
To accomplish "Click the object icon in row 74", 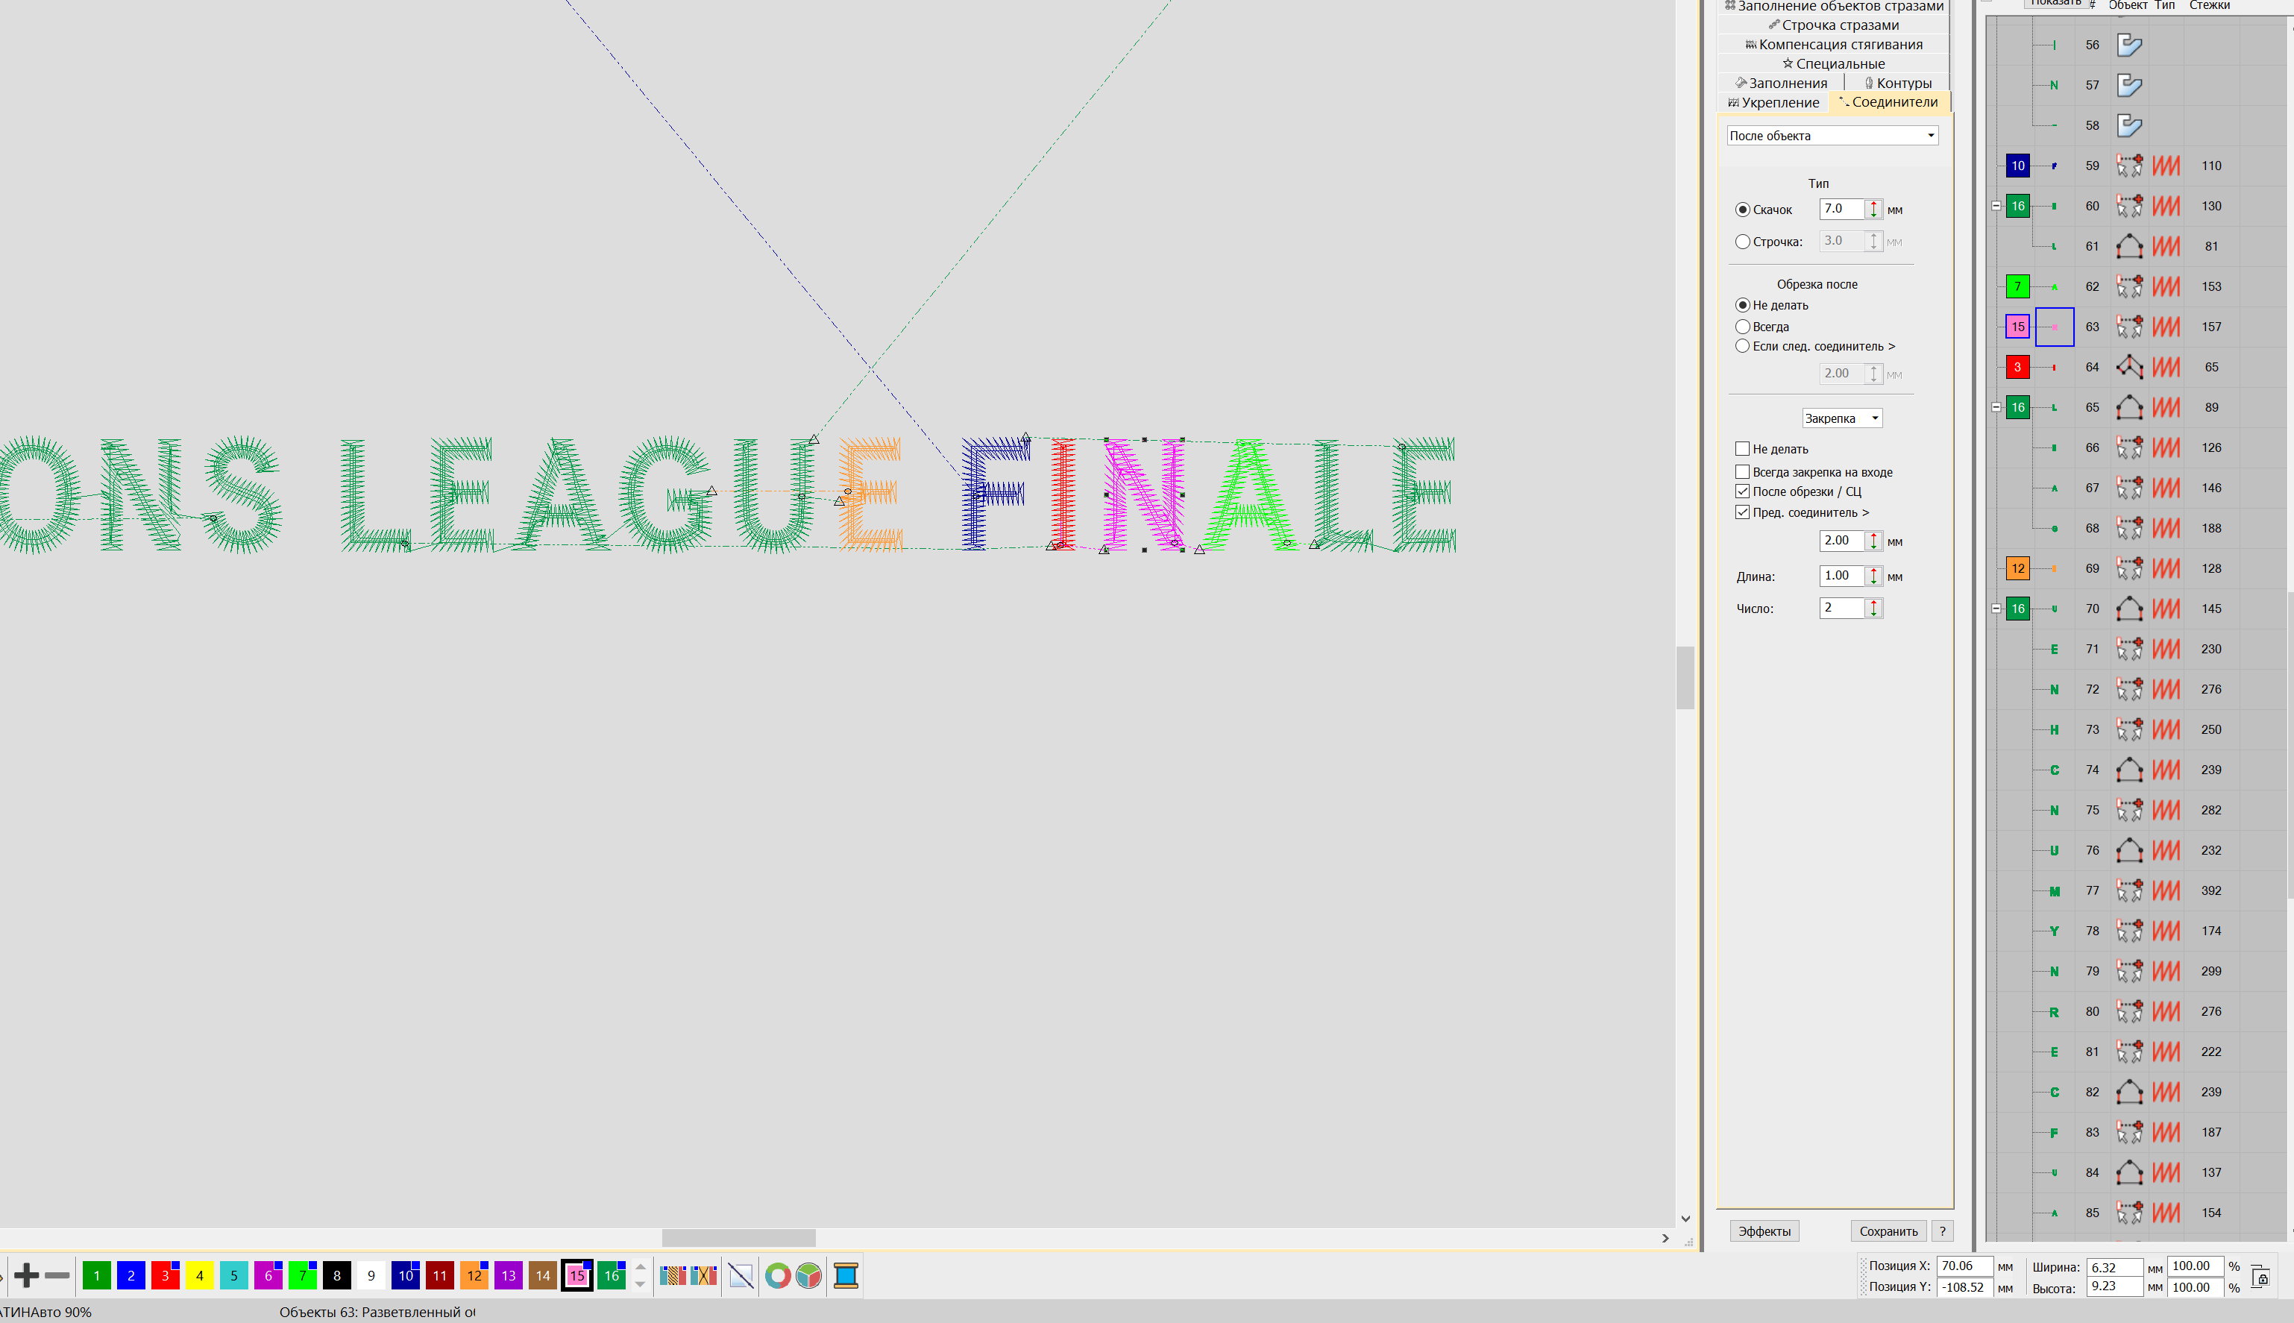I will coord(2130,770).
